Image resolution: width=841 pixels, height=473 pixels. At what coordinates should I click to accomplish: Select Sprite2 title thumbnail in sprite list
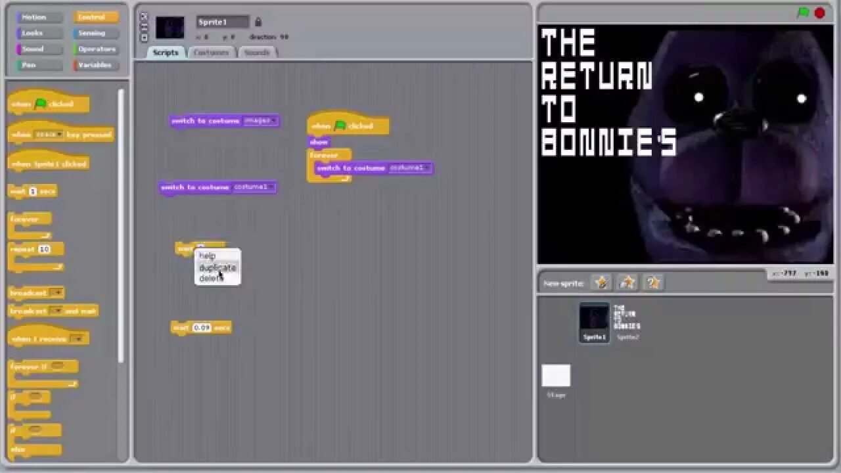tap(627, 323)
